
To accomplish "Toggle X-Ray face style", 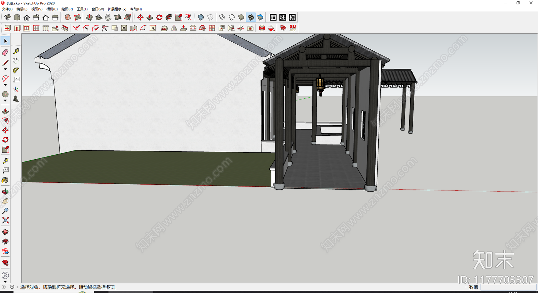I will click(201, 17).
